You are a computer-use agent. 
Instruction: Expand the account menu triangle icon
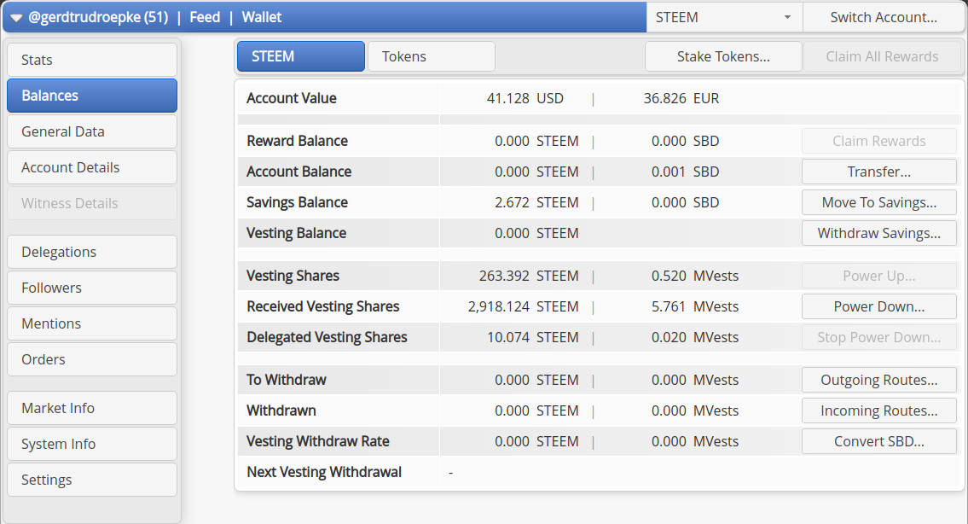(16, 18)
